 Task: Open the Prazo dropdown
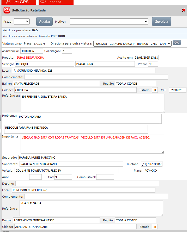click(22, 22)
